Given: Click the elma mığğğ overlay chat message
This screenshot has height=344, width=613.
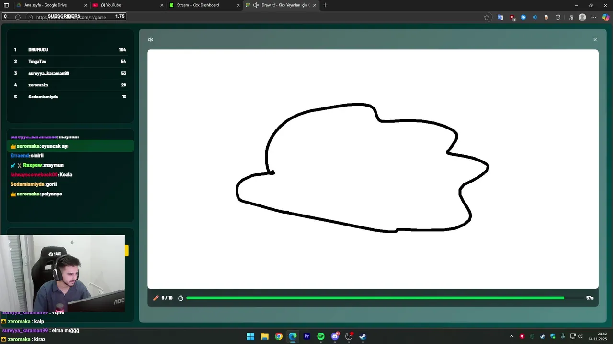Looking at the screenshot, I should click(40, 330).
